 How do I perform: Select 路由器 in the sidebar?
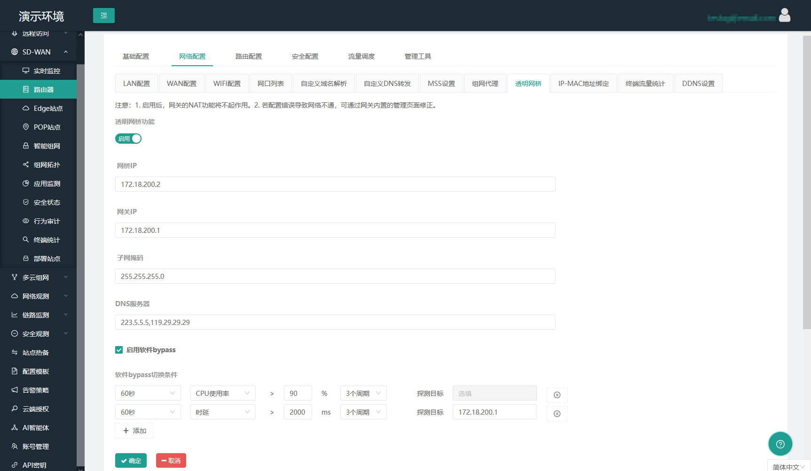point(38,89)
